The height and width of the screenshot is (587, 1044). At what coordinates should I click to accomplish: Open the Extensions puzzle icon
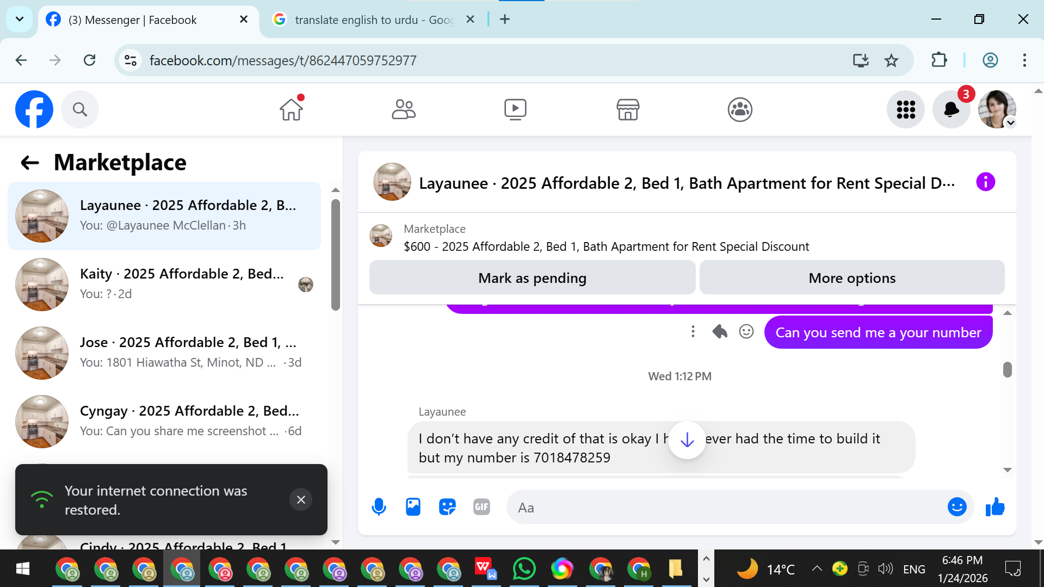tap(940, 60)
